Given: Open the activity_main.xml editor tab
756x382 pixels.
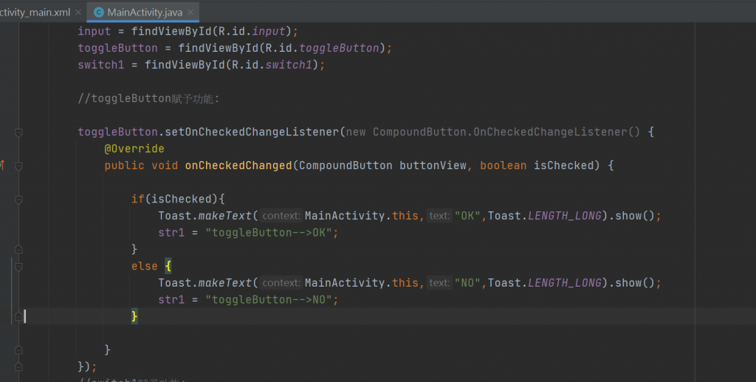Looking at the screenshot, I should point(35,12).
